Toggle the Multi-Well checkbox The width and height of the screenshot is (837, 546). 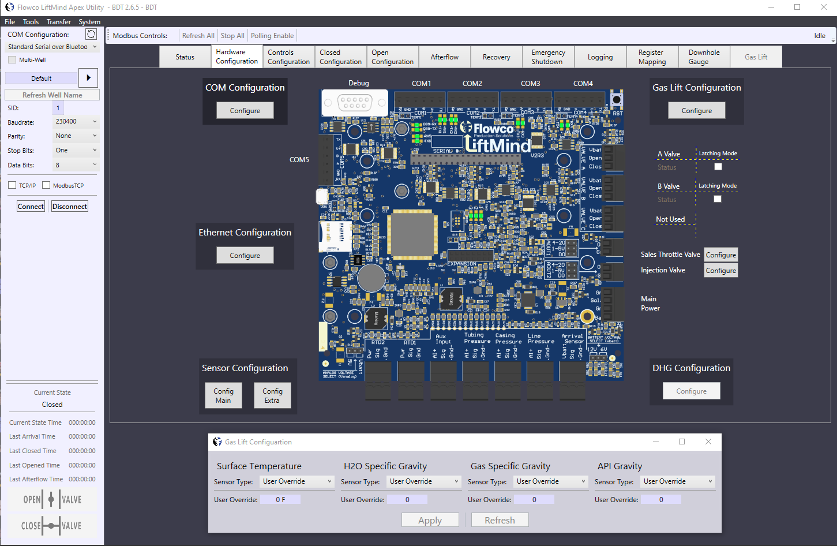pos(12,59)
